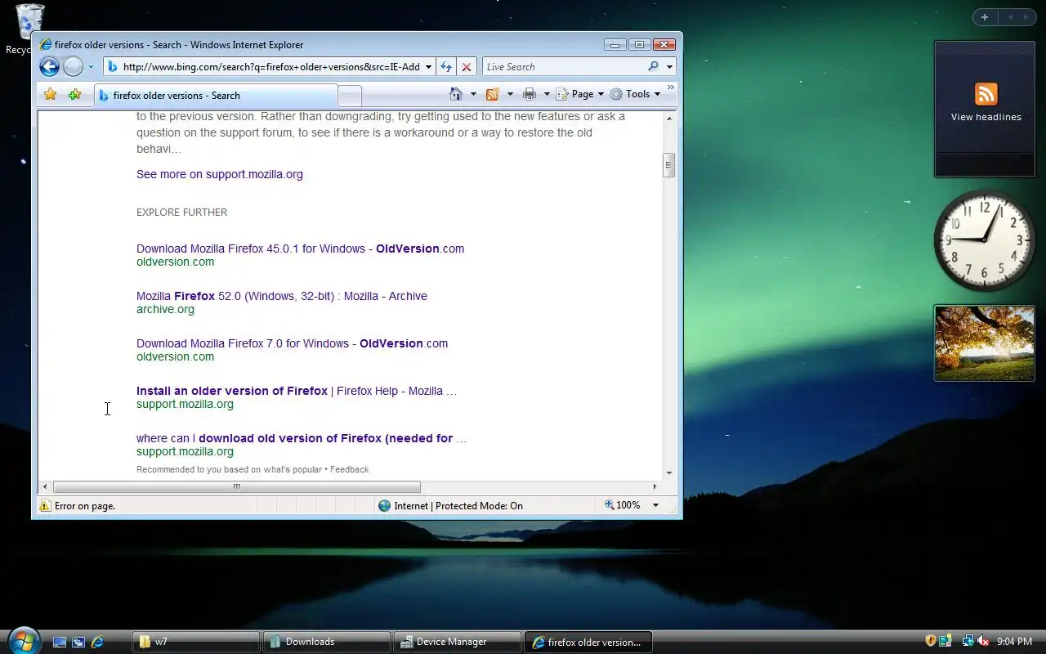
Task: Expand the Print options dropdown arrow
Action: click(x=546, y=94)
